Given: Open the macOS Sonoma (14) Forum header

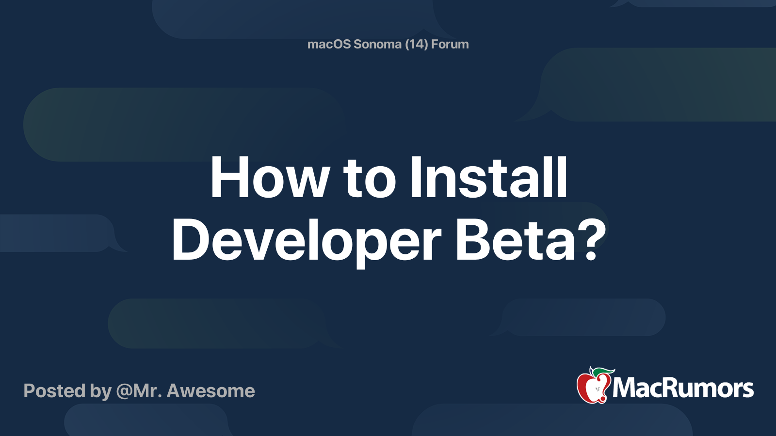Looking at the screenshot, I should click(x=388, y=44).
